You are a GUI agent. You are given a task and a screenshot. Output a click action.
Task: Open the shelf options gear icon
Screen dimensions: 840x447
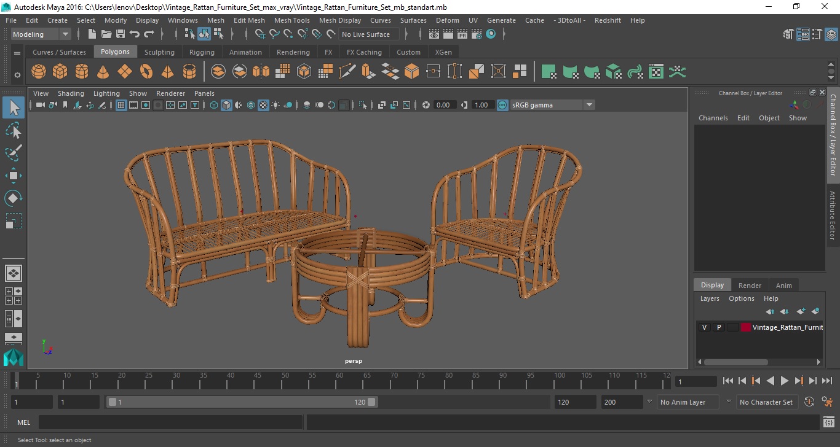click(x=17, y=75)
